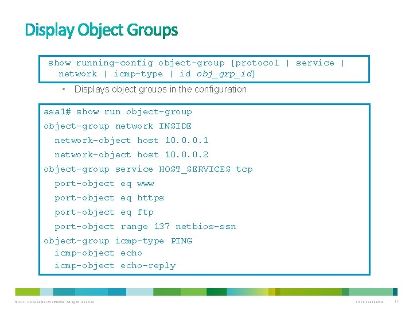Click the slide page number in footer

396,301
